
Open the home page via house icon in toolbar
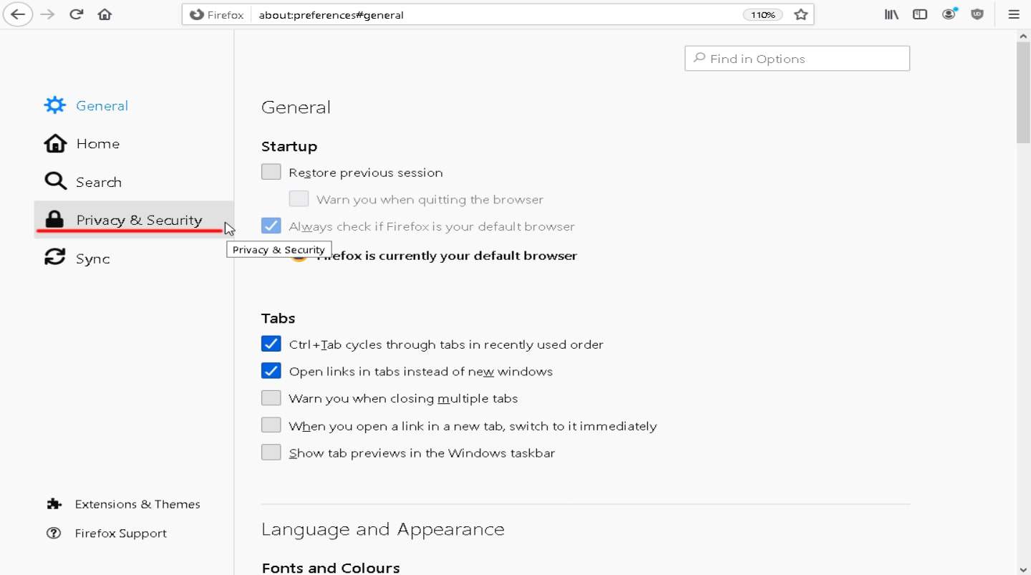point(105,14)
